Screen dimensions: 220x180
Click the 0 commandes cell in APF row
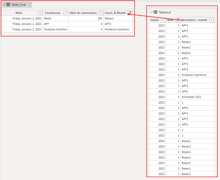(x=86, y=24)
